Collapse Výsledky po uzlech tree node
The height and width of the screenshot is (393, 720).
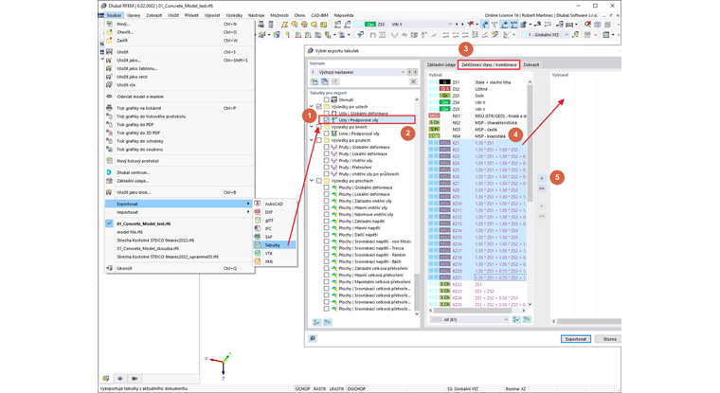tap(312, 106)
